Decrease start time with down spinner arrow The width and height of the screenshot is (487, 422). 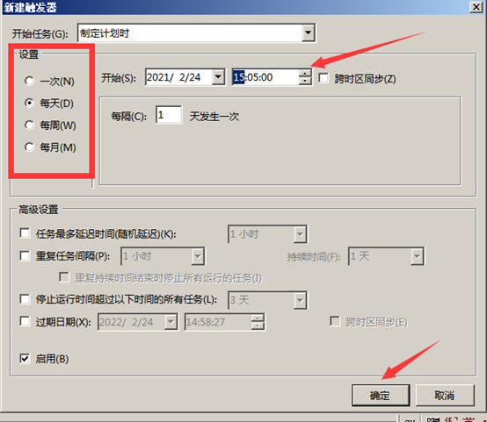pyautogui.click(x=305, y=81)
